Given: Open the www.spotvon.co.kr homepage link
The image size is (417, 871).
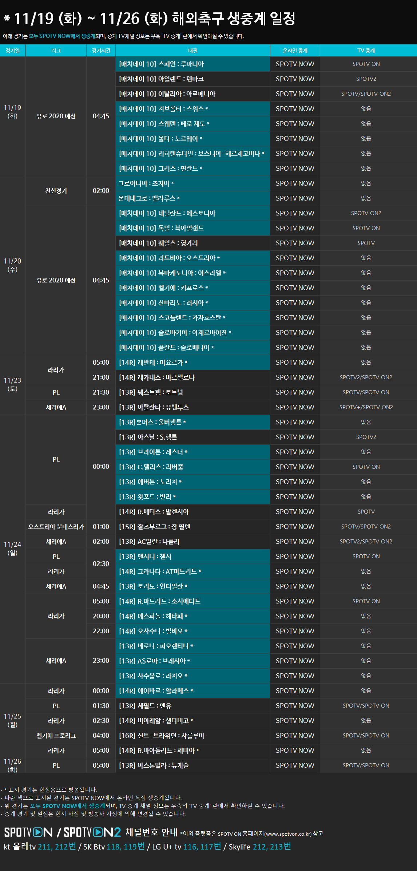Looking at the screenshot, I should [x=288, y=834].
